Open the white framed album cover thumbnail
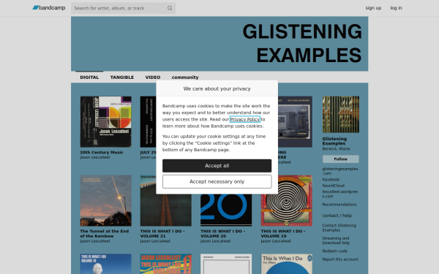 (226, 264)
